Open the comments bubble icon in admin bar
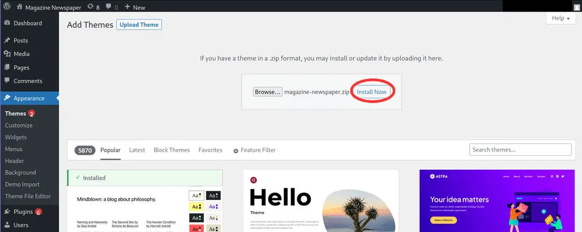 coord(108,7)
